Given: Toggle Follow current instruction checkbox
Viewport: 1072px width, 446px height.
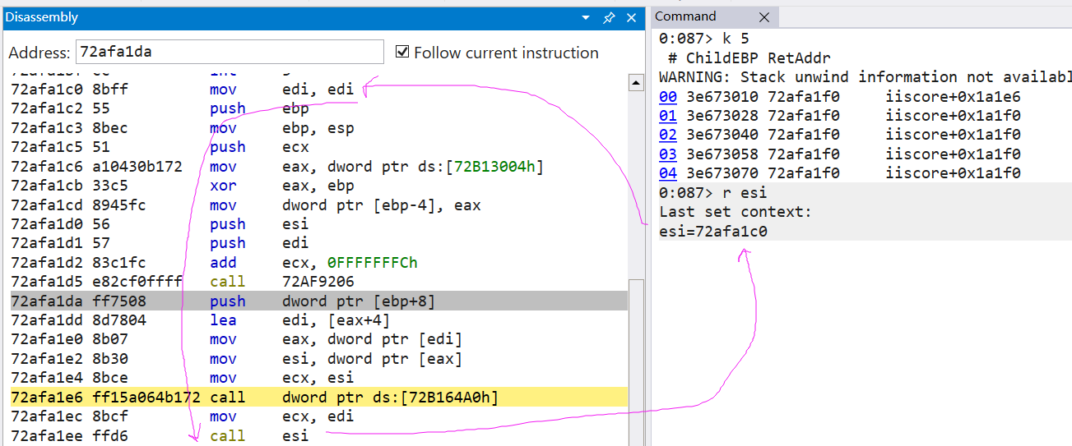Looking at the screenshot, I should [402, 52].
